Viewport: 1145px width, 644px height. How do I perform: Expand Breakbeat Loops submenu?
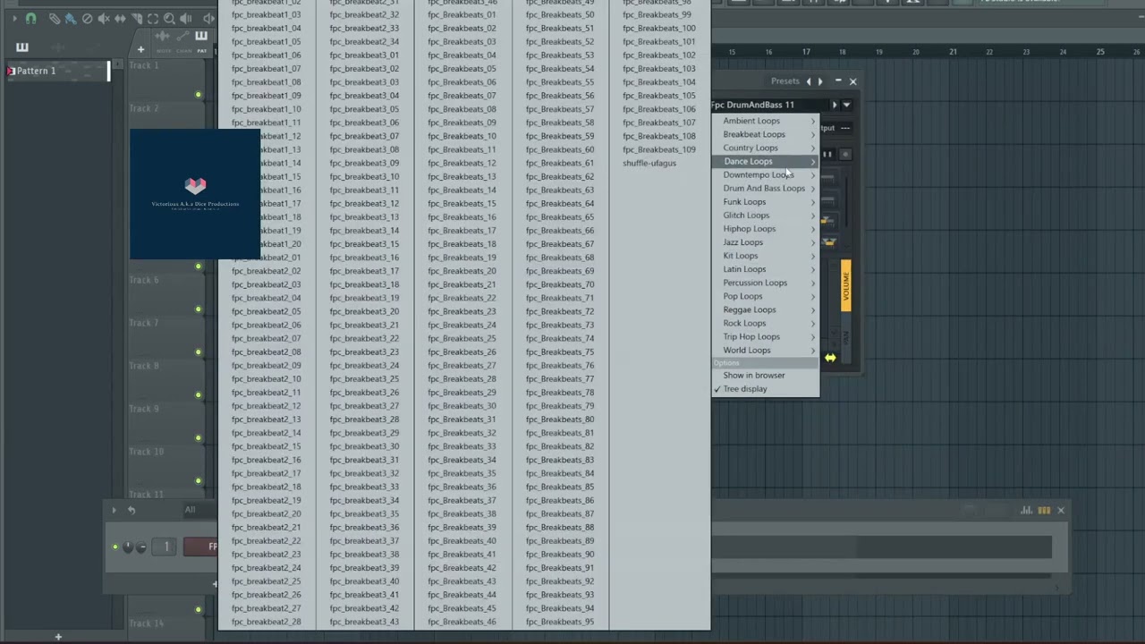point(766,134)
